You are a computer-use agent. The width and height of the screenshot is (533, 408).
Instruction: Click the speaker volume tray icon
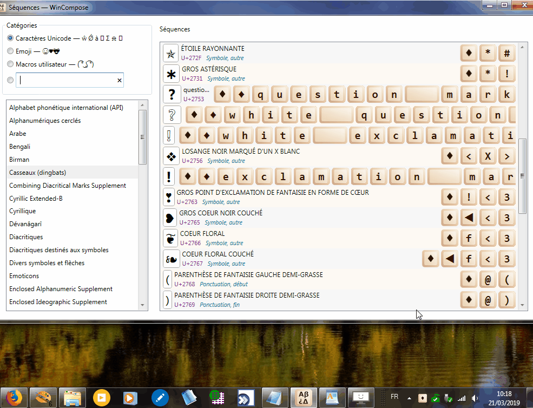475,398
